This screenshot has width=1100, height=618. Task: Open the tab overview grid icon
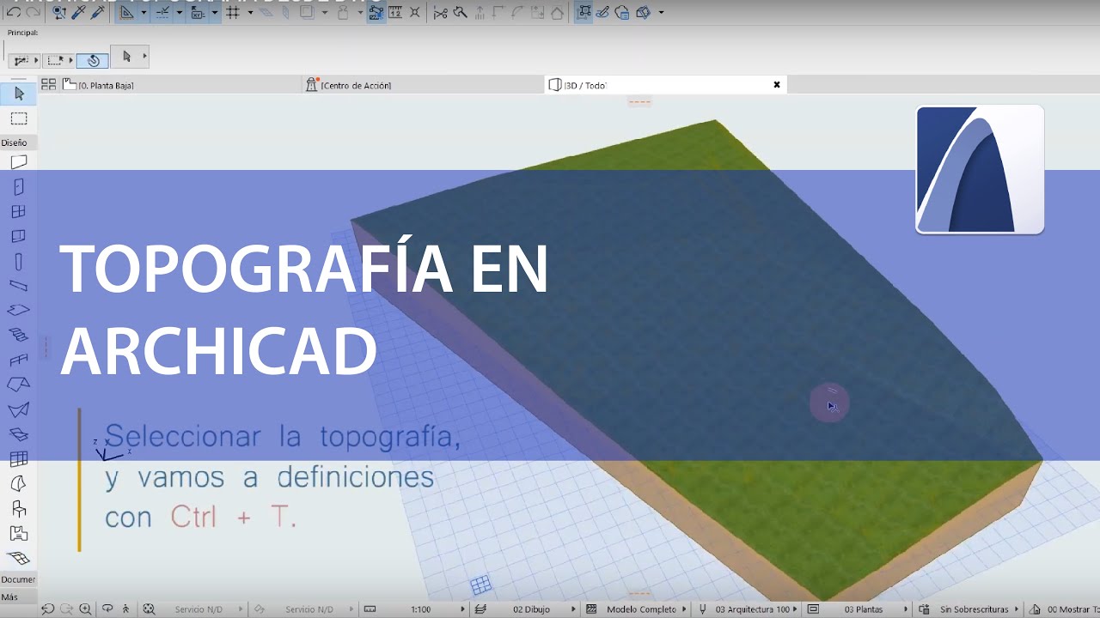49,84
